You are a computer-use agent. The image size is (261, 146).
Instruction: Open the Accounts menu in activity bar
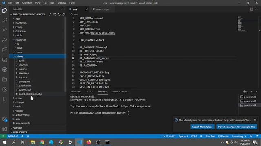tap(4, 119)
